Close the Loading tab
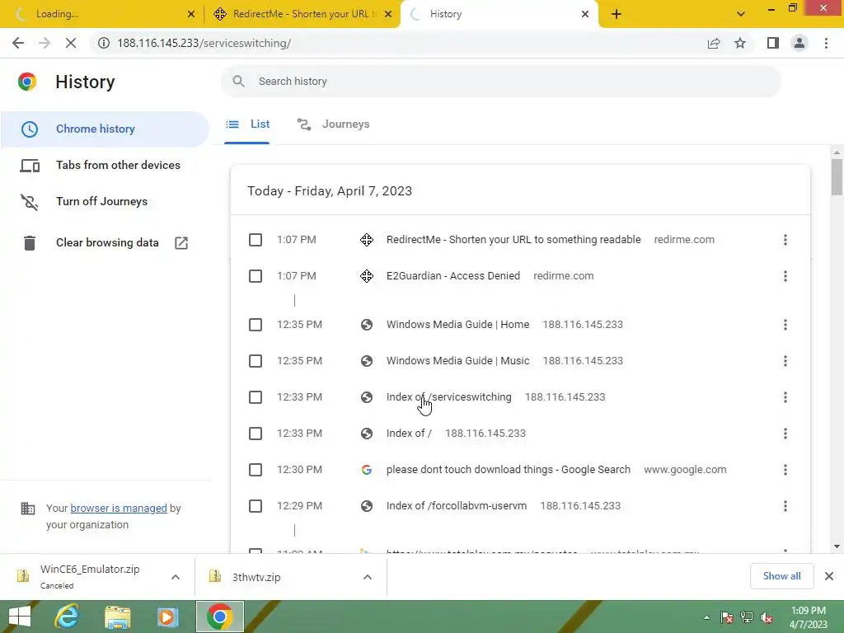This screenshot has height=633, width=844. (191, 14)
